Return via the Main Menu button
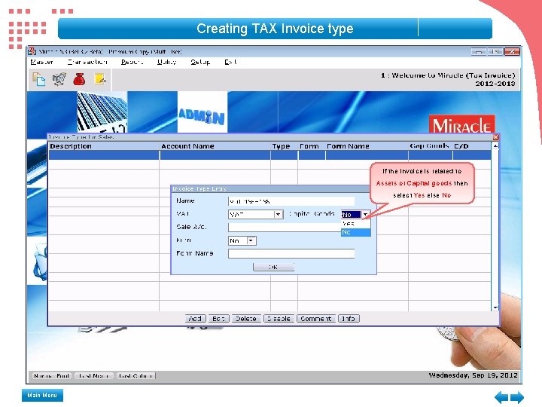The height and width of the screenshot is (407, 542). [x=42, y=395]
